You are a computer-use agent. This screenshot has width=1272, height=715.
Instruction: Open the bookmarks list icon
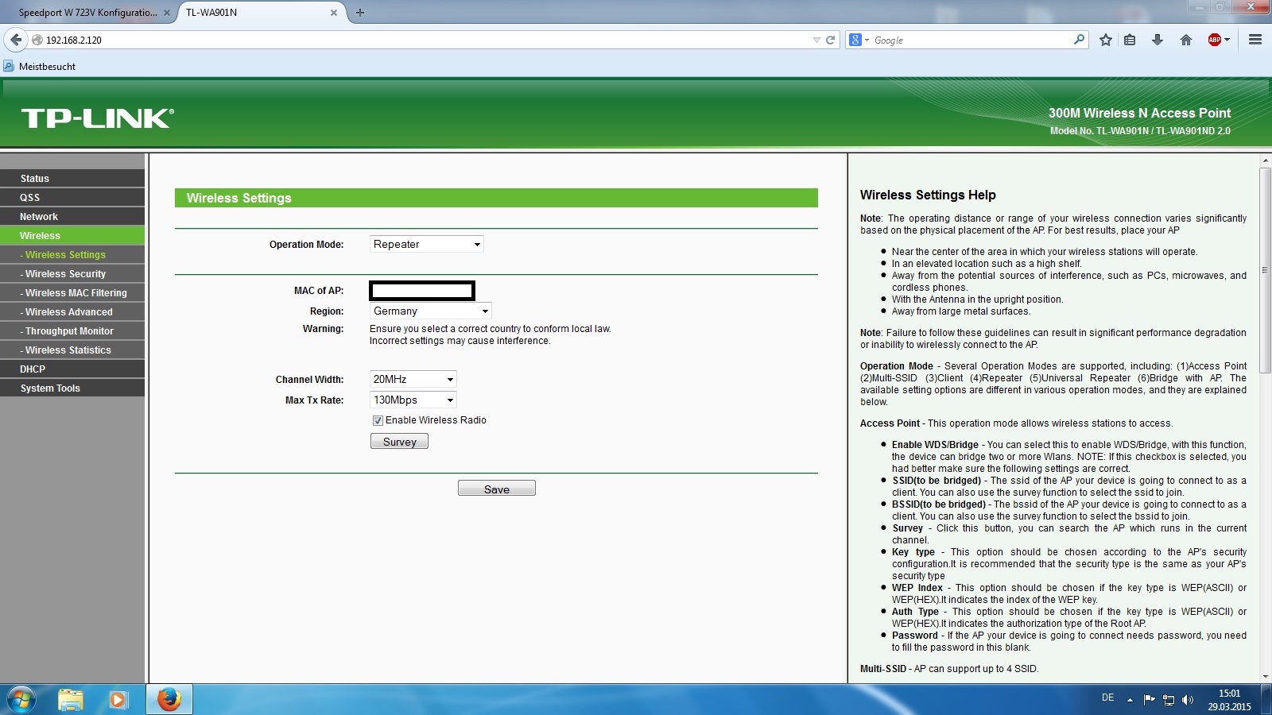coord(1130,40)
